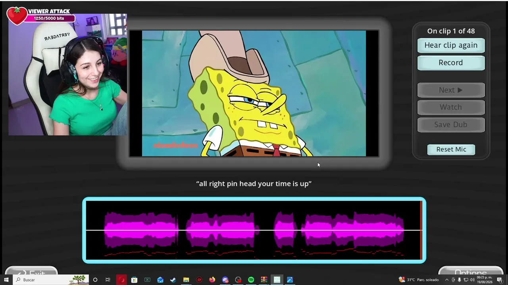Open the Mail app in taskbar

tap(160, 280)
